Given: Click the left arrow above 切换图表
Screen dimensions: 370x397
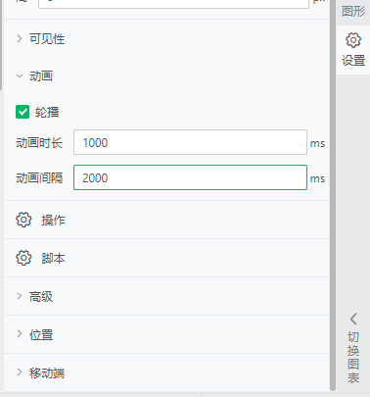Looking at the screenshot, I should pos(353,319).
